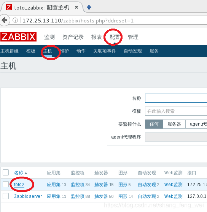Open the 资产记录 top menu

(x=73, y=37)
